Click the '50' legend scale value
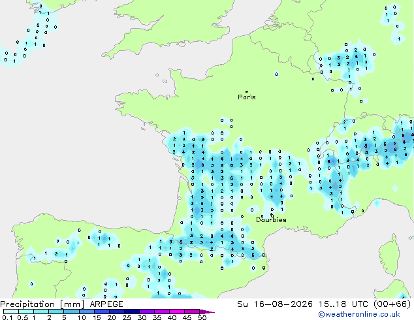 (202, 317)
